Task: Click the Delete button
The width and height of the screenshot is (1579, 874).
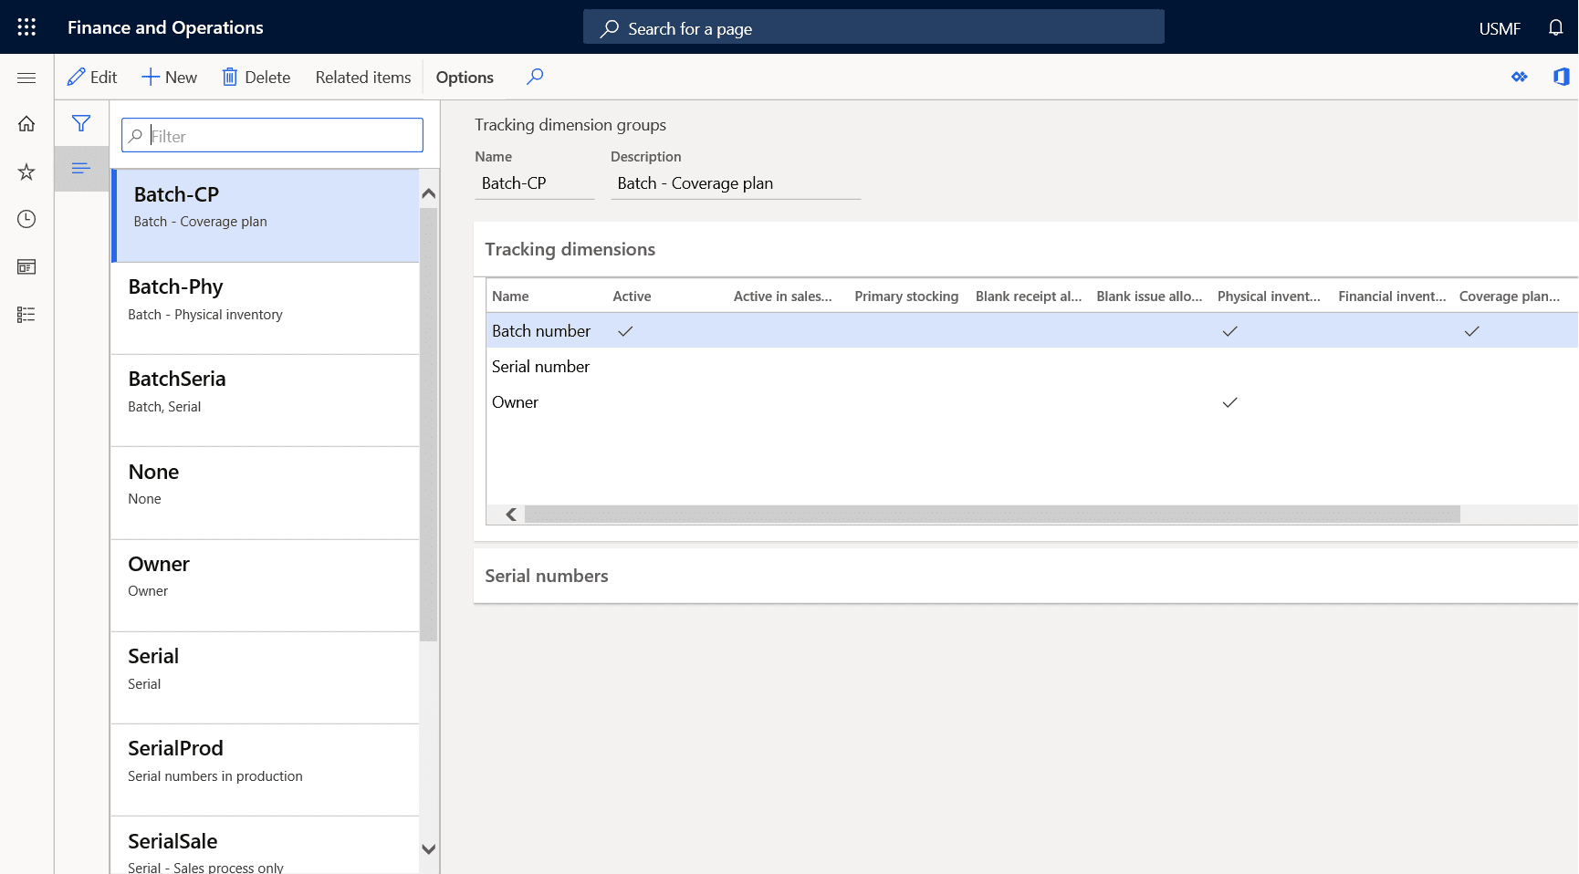Action: 256,78
